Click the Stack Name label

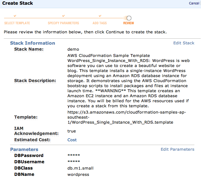point(29,49)
